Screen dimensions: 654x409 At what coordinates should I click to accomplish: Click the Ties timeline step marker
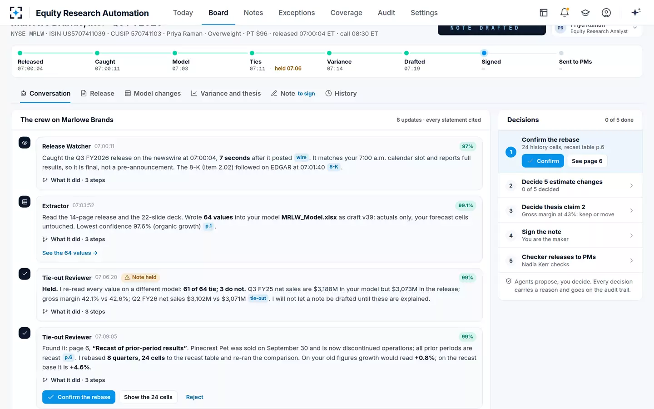coord(252,53)
